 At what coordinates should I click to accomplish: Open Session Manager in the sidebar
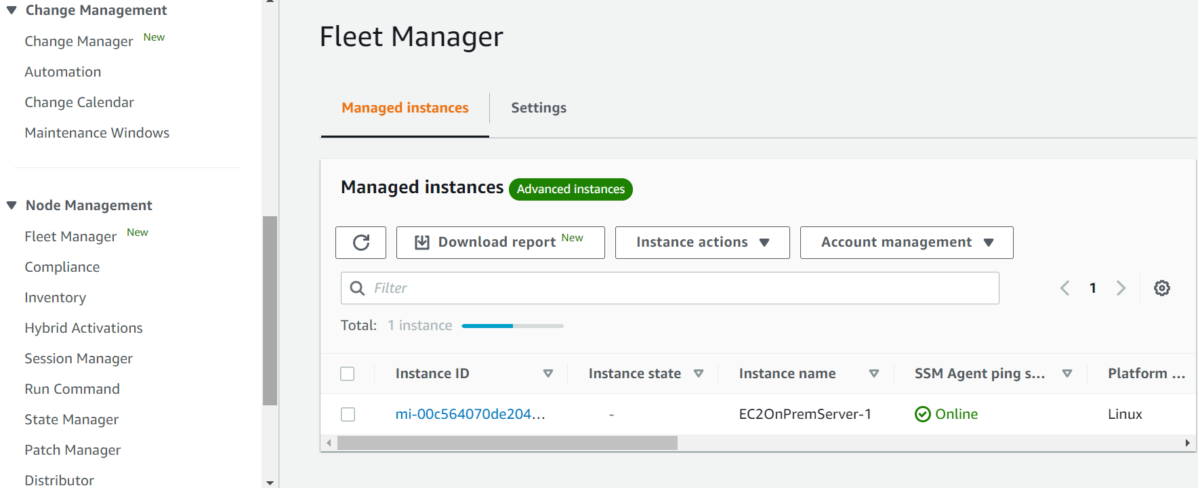coord(79,359)
